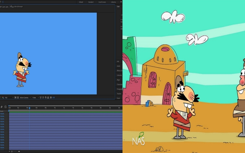Image resolution: width=245 pixels, height=153 pixels.
Task: Expand the Character panel
Action: [119, 85]
